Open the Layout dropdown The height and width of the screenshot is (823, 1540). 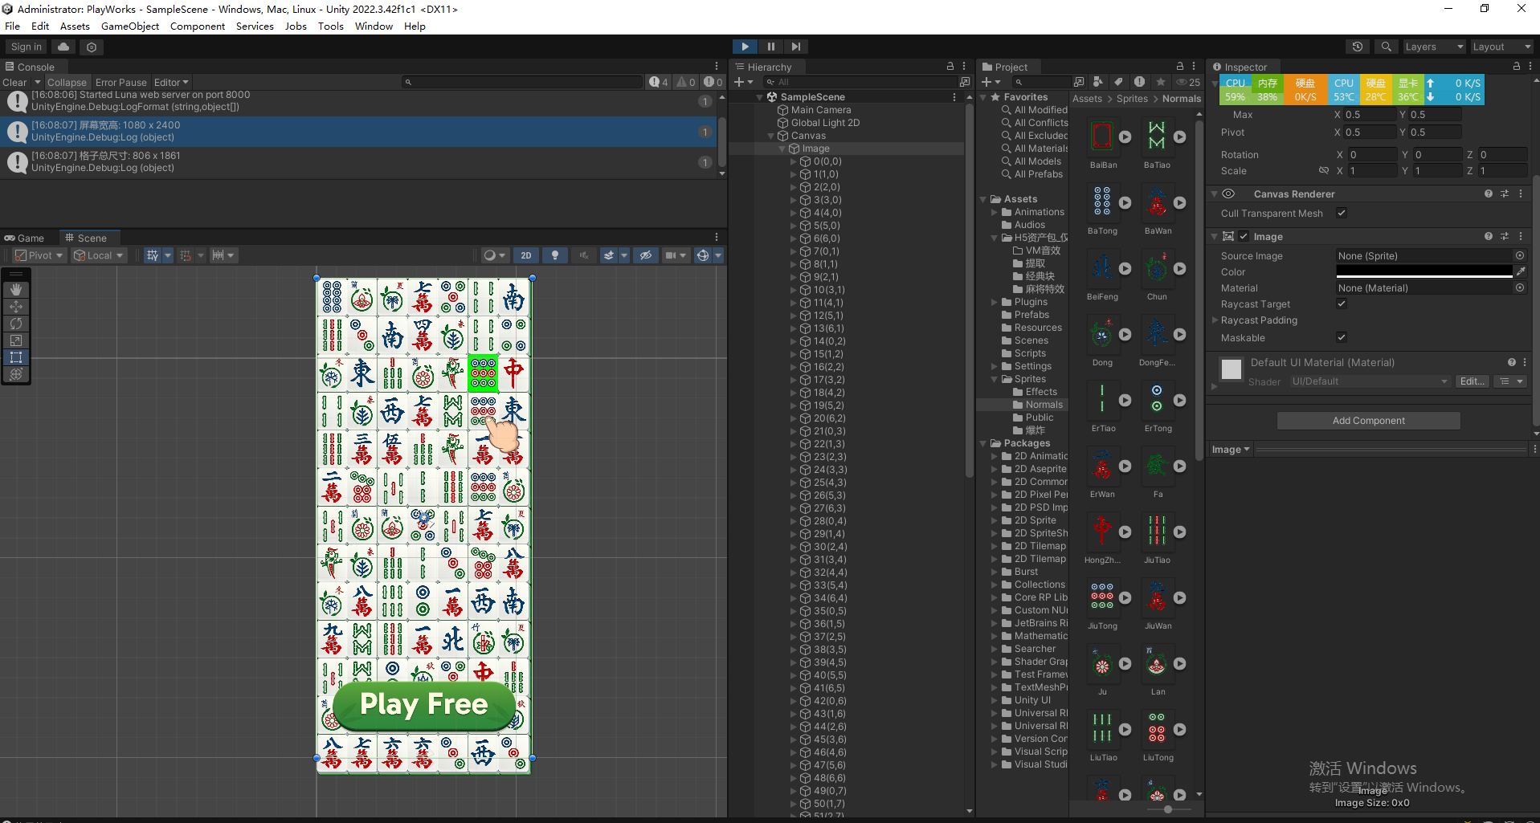point(1501,47)
